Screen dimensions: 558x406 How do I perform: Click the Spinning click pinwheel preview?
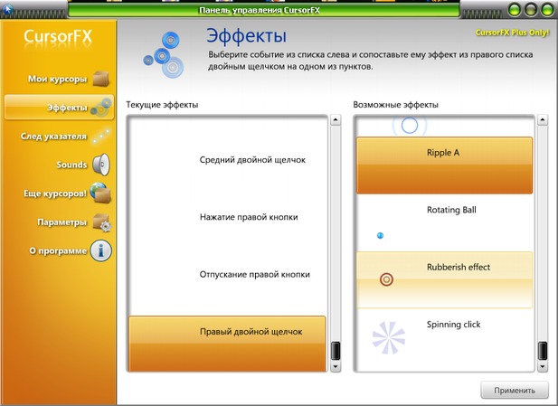389,337
